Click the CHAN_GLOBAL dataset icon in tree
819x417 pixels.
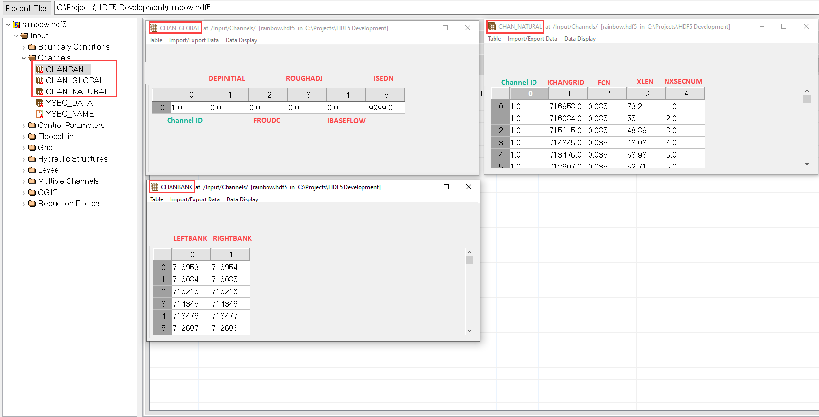tap(40, 81)
